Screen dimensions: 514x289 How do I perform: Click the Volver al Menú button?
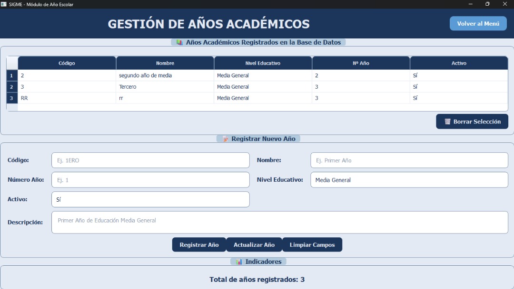pyautogui.click(x=478, y=24)
